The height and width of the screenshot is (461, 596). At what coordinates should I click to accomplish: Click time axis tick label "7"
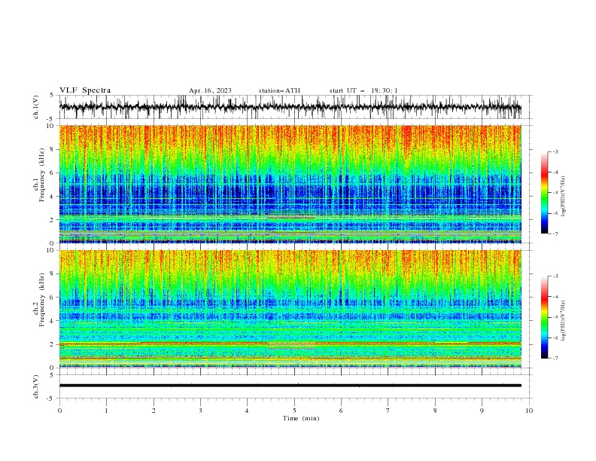(x=388, y=411)
